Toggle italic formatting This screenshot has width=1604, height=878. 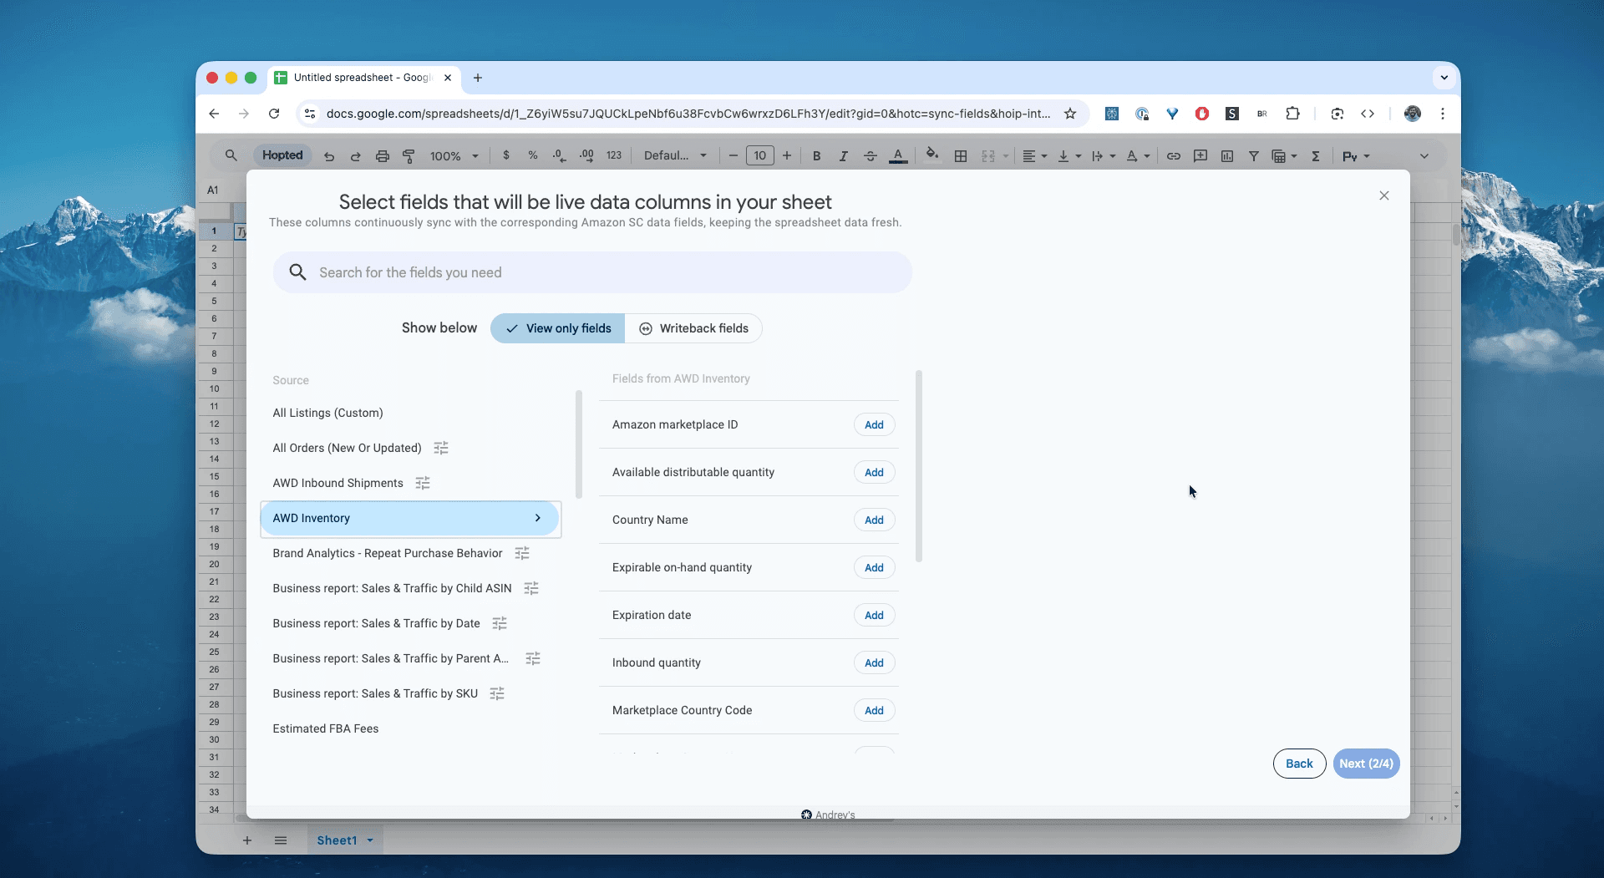pyautogui.click(x=843, y=156)
